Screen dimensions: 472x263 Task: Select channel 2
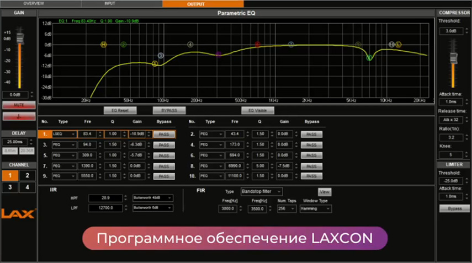(27, 175)
